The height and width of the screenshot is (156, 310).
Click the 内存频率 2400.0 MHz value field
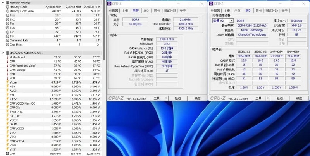click(167, 39)
